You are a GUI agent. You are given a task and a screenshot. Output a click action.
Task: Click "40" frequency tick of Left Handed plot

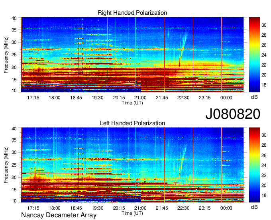pyautogui.click(x=14, y=129)
